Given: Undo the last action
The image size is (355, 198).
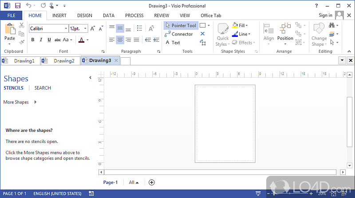Looking at the screenshot, I should 28,5.
